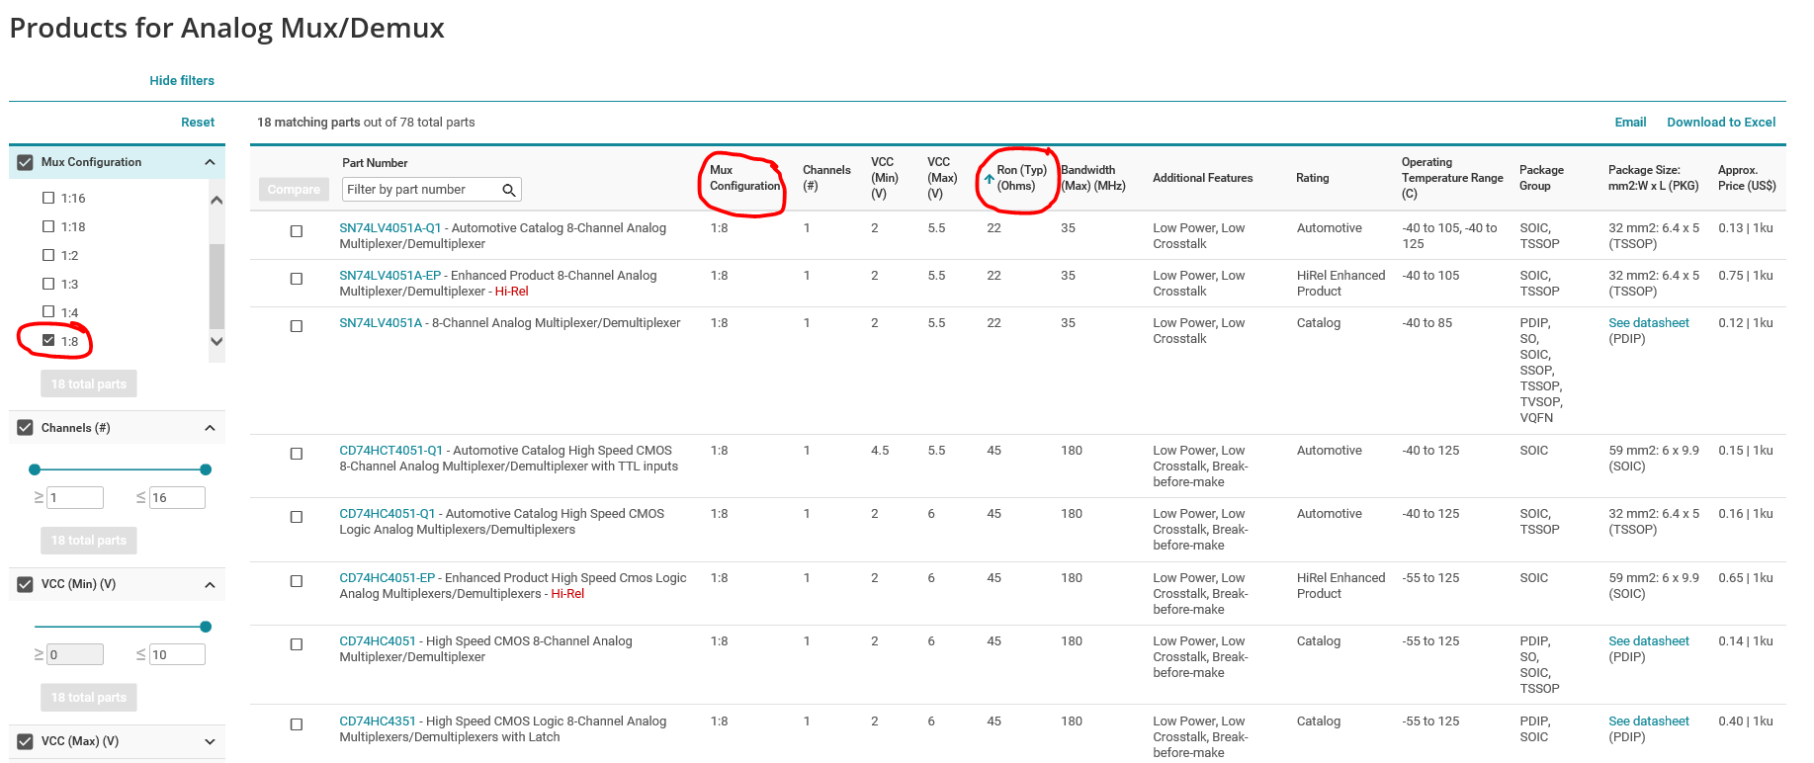This screenshot has width=1814, height=763.
Task: Sort by Operating Temperature Range column header
Action: 1452,178
